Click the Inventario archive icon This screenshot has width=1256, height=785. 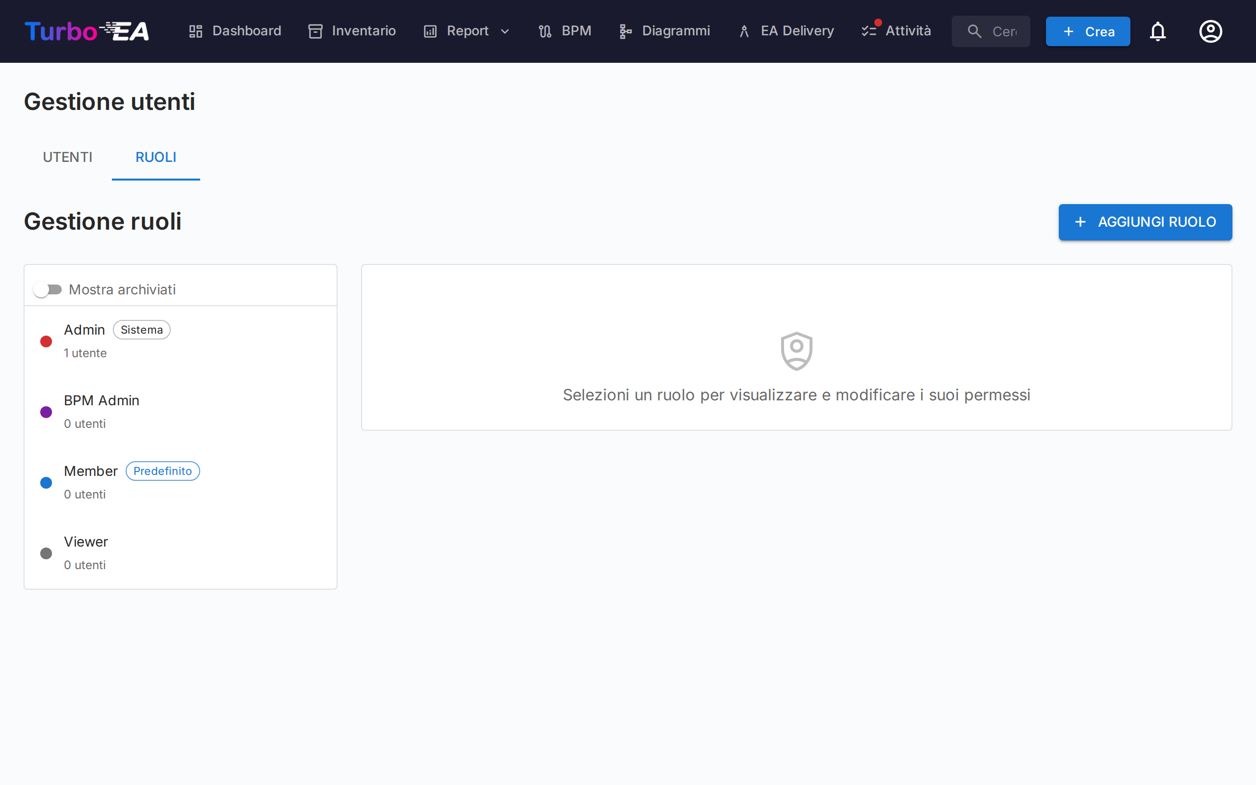pos(315,31)
